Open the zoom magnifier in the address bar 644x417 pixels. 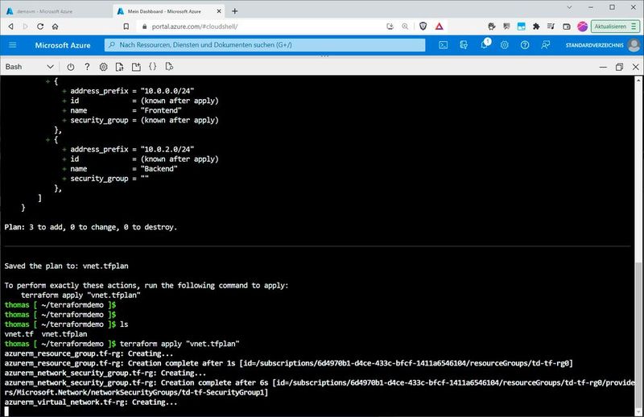pos(405,27)
